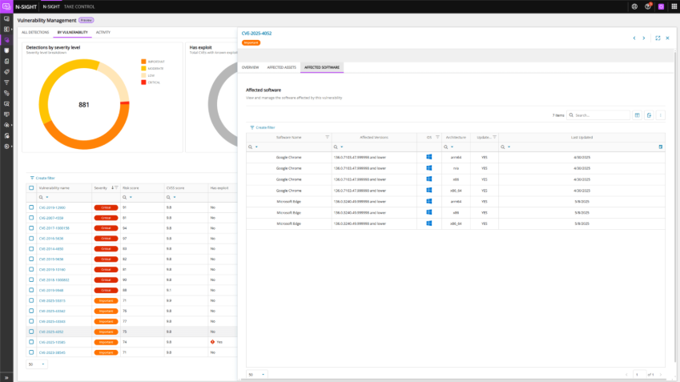
Task: Click the Software Name column filter icon
Action: tap(327, 137)
